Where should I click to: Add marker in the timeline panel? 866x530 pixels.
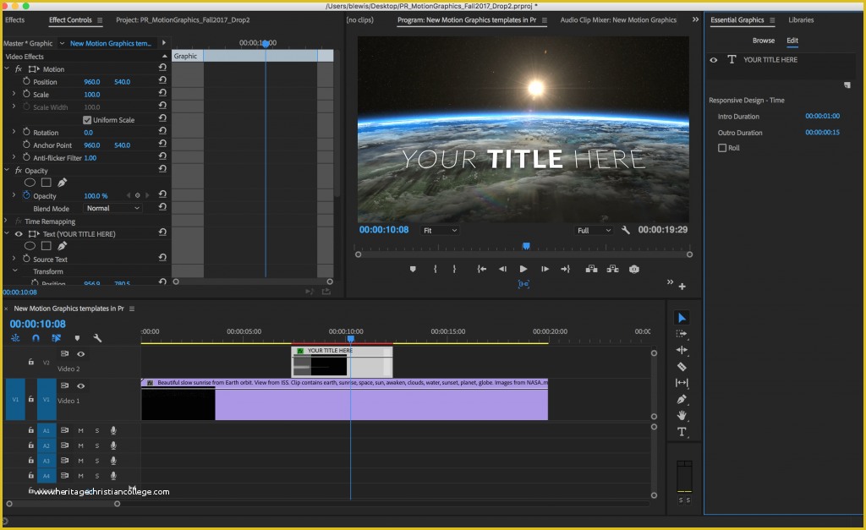click(77, 338)
